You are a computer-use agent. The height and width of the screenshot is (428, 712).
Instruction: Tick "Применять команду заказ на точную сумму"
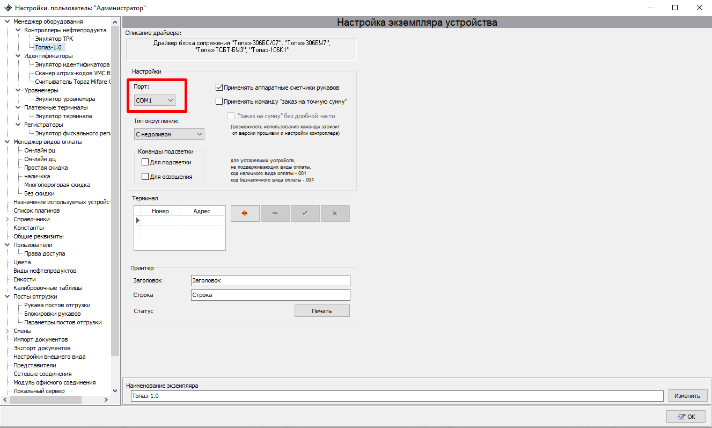219,101
